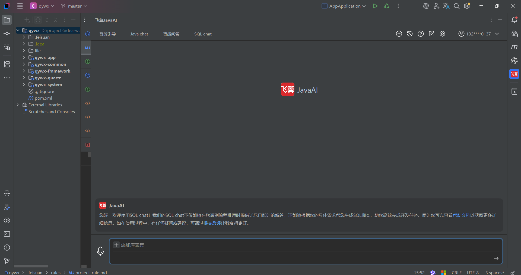Screen dimensions: 521x275
Task: Switch to the 智能问答 tab
Action: pyautogui.click(x=171, y=34)
